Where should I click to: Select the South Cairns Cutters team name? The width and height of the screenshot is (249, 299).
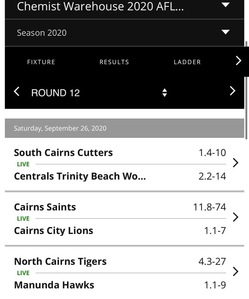click(x=63, y=153)
